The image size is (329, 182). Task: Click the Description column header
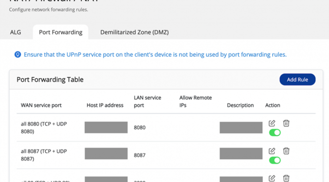point(240,105)
